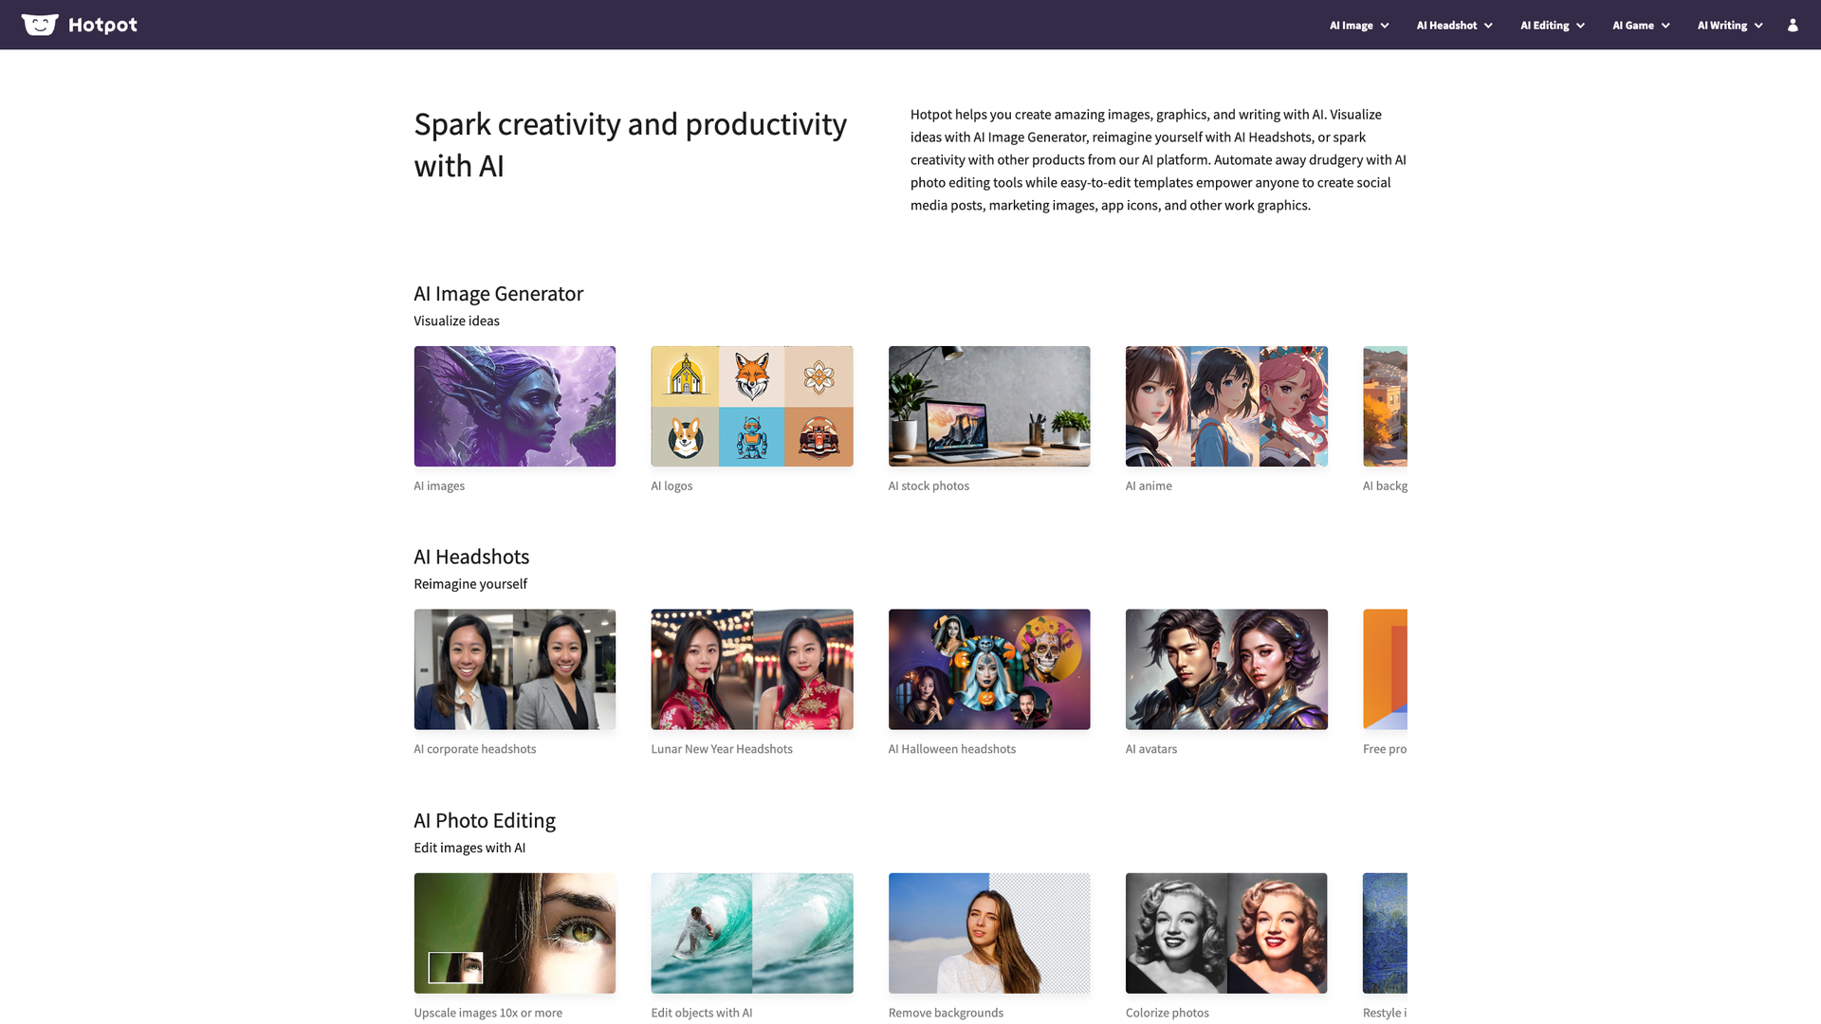
Task: Open the AI Writing menu
Action: click(1730, 26)
